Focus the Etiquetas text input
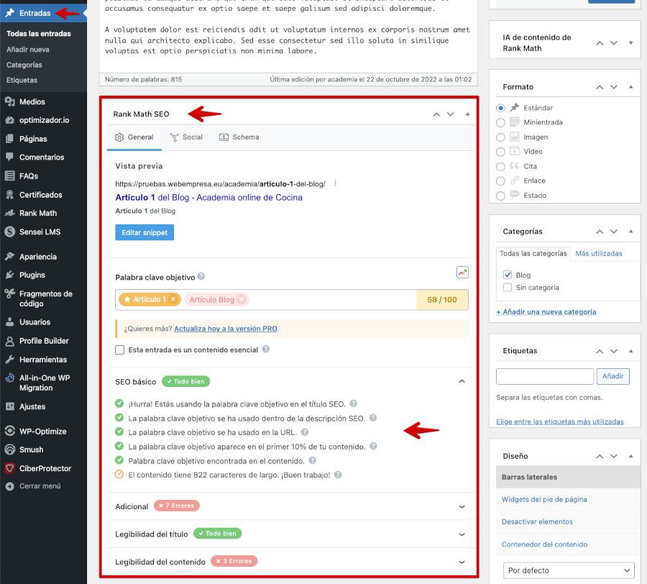The image size is (647, 584). [545, 376]
